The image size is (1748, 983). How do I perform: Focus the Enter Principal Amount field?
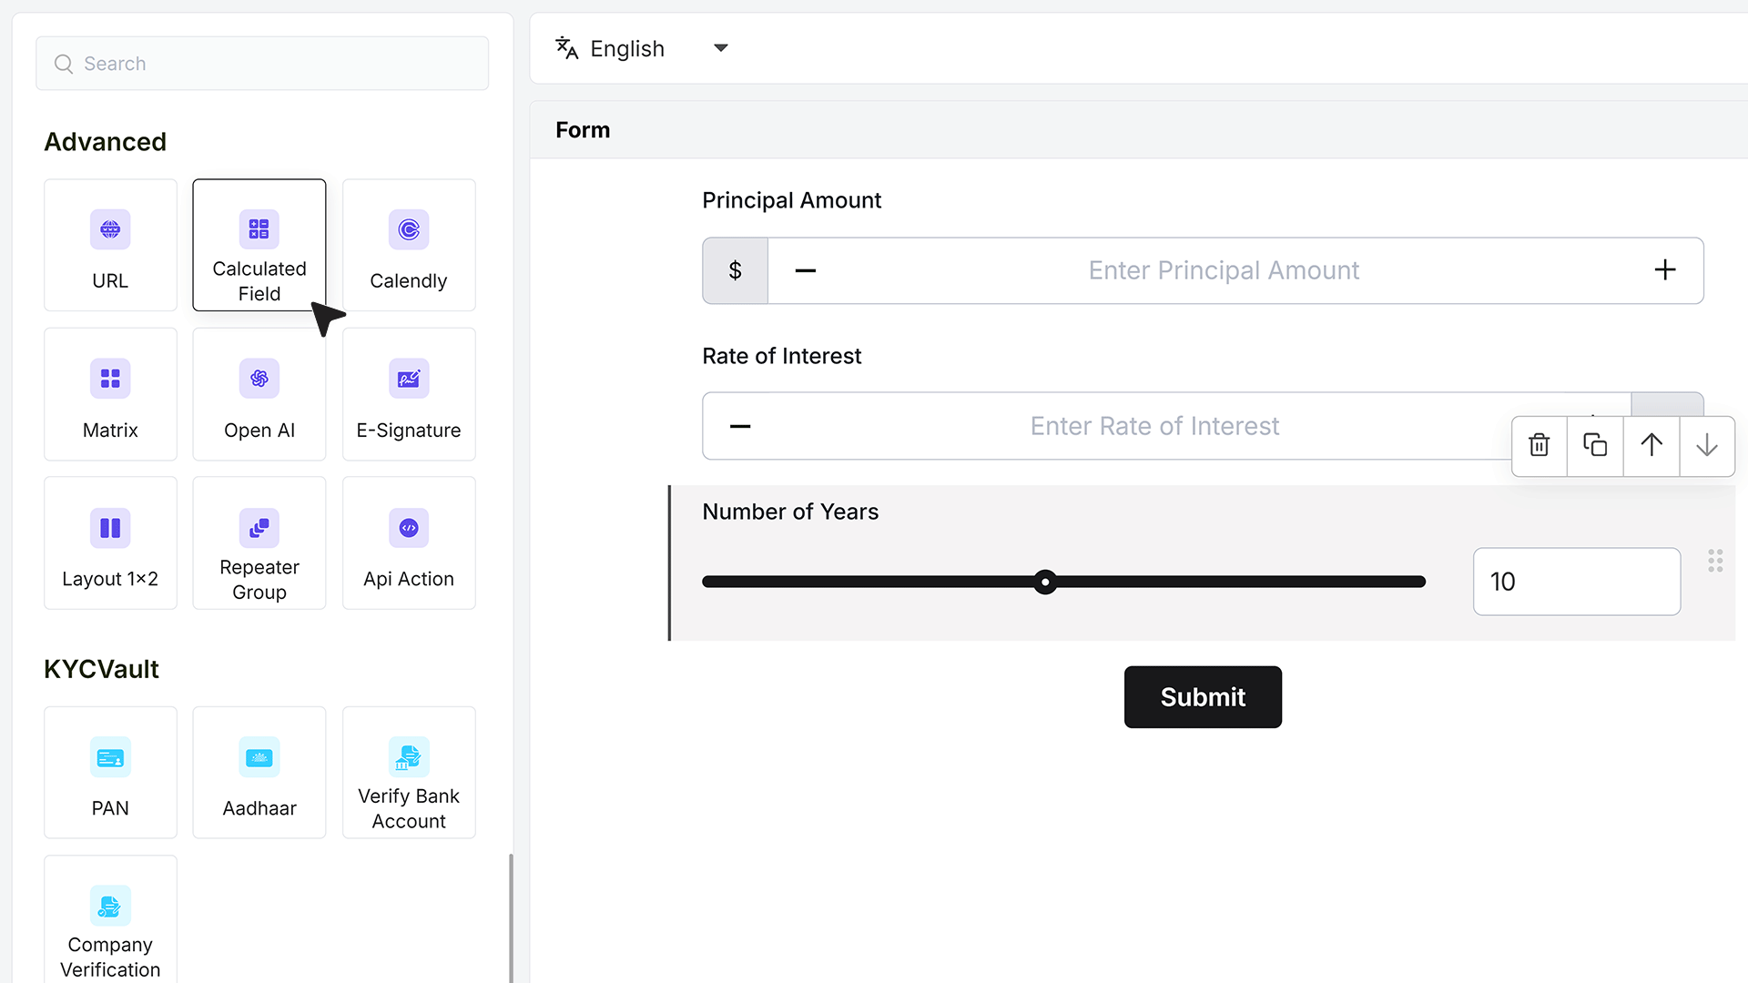[1223, 270]
